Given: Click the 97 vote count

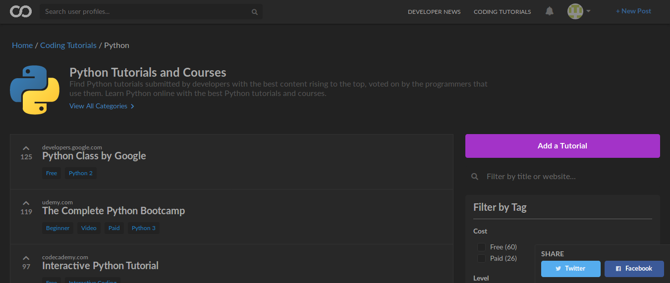Looking at the screenshot, I should (26, 267).
